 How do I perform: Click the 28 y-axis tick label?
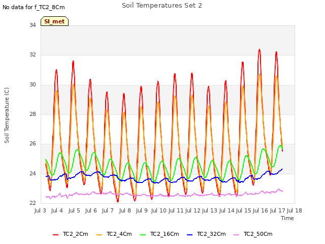(32, 114)
